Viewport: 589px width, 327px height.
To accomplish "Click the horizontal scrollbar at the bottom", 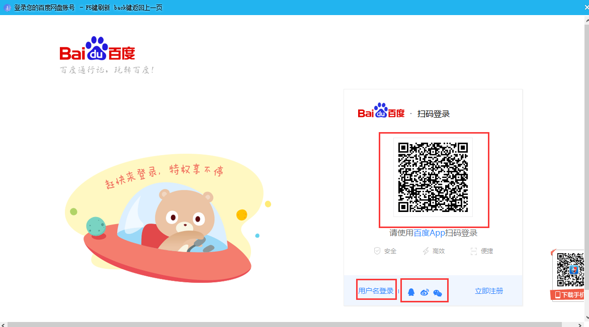I will pos(284,324).
